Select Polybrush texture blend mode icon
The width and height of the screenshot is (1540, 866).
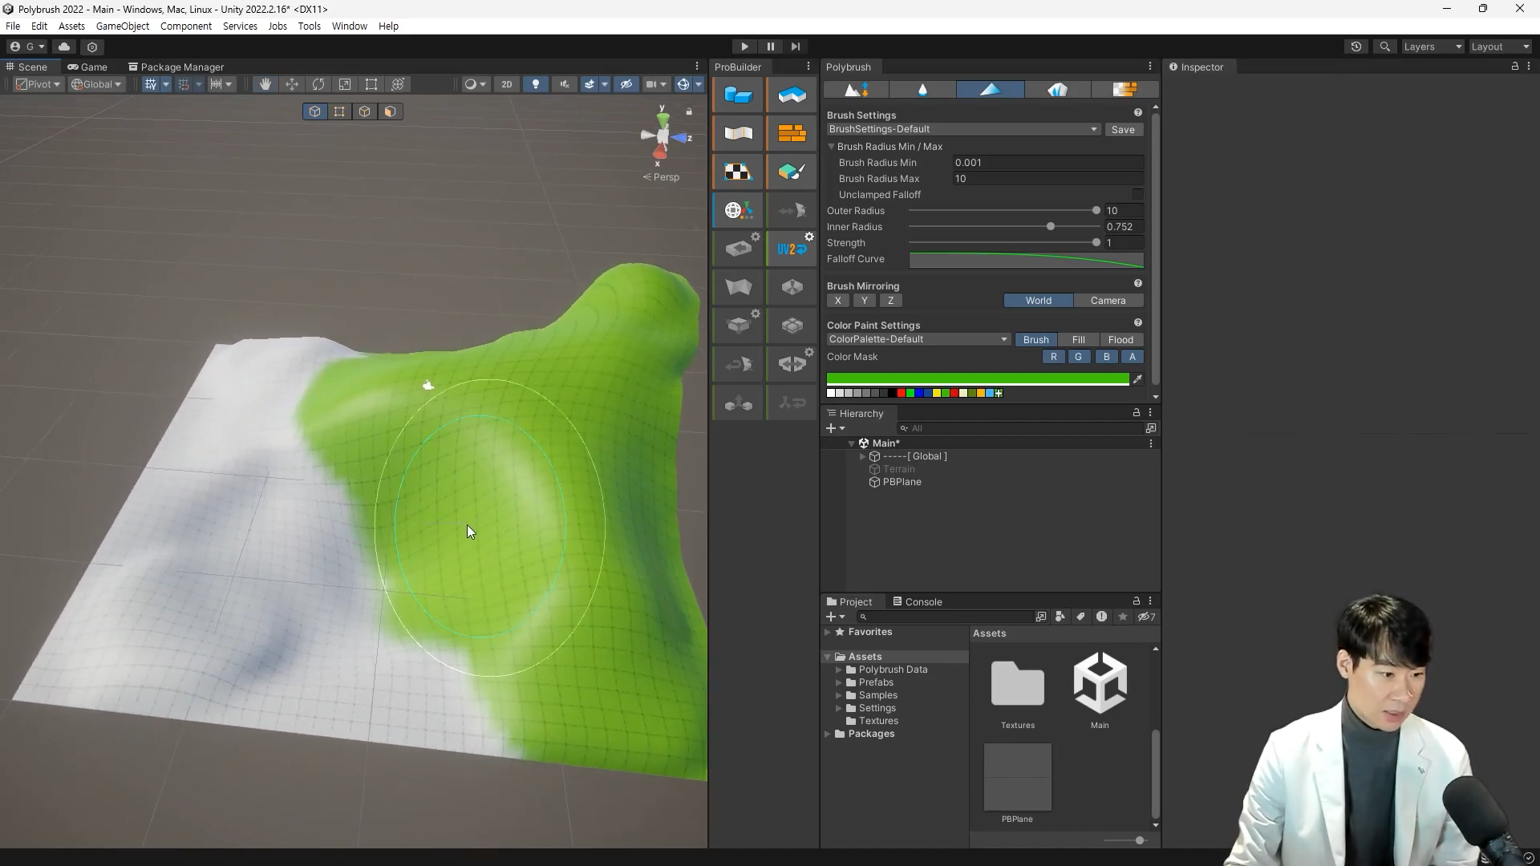pyautogui.click(x=1125, y=90)
